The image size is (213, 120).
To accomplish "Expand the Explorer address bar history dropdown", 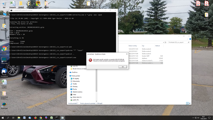I will (x=163, y=42).
